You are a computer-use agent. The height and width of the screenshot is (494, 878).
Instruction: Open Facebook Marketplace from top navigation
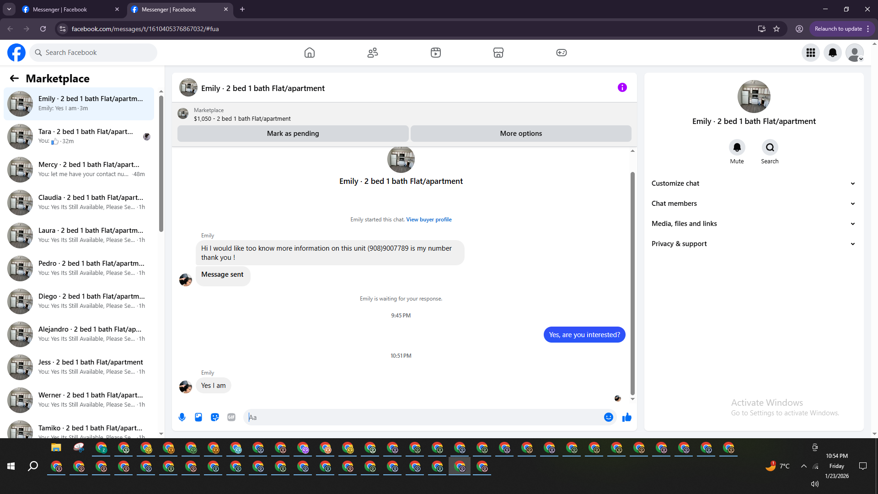click(x=498, y=53)
